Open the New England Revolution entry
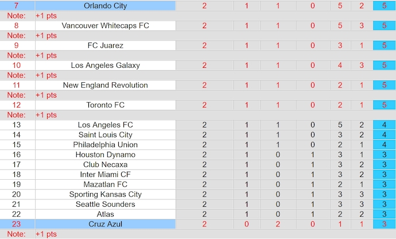The width and height of the screenshot is (396, 239). point(106,85)
